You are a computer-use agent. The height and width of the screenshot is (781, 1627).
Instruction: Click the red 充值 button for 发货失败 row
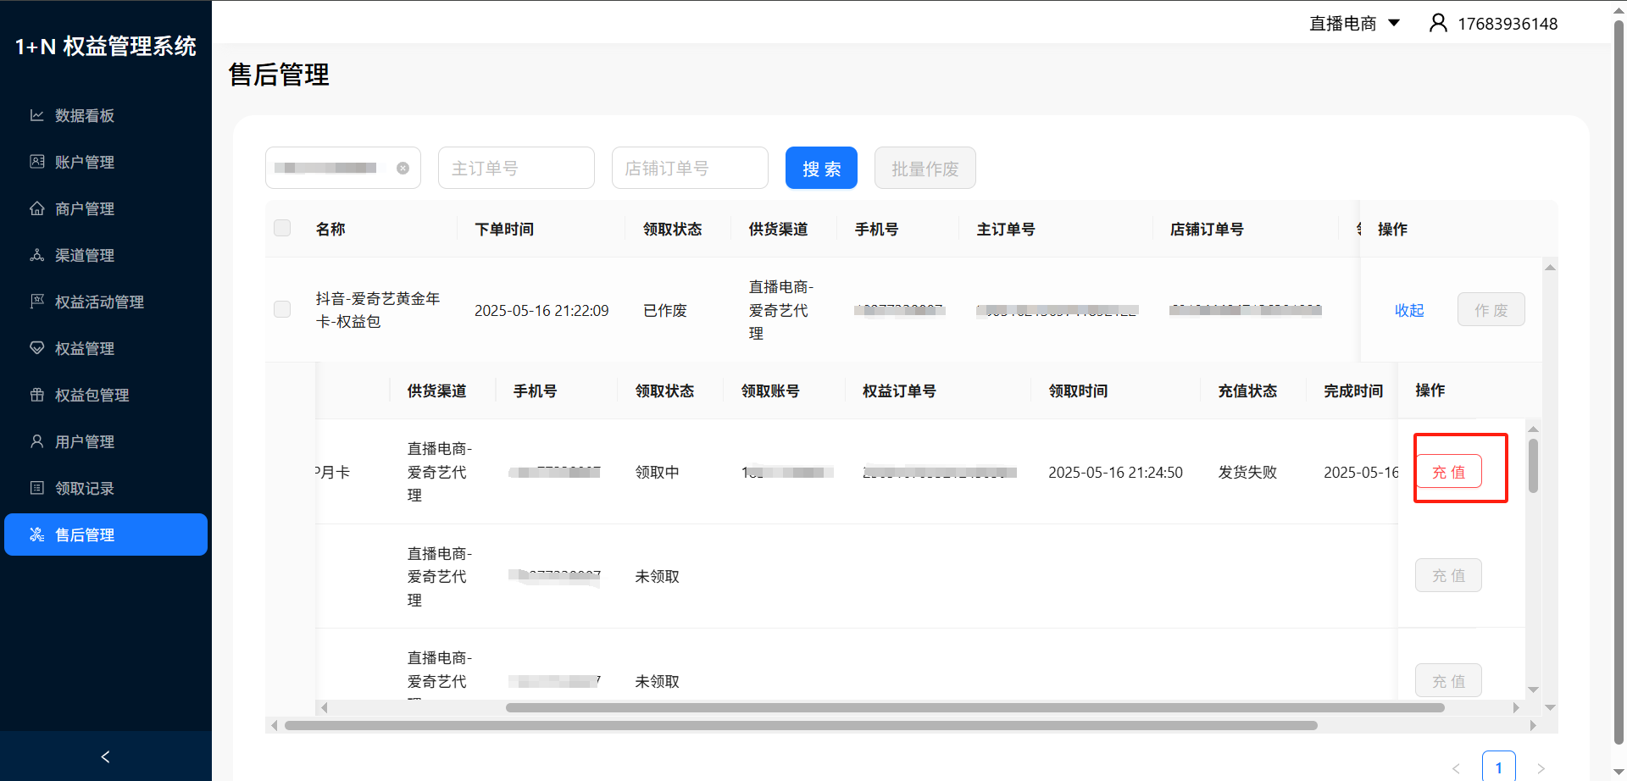pos(1448,472)
